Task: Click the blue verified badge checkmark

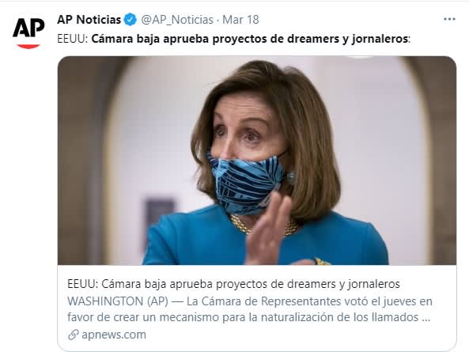Action: pos(130,20)
